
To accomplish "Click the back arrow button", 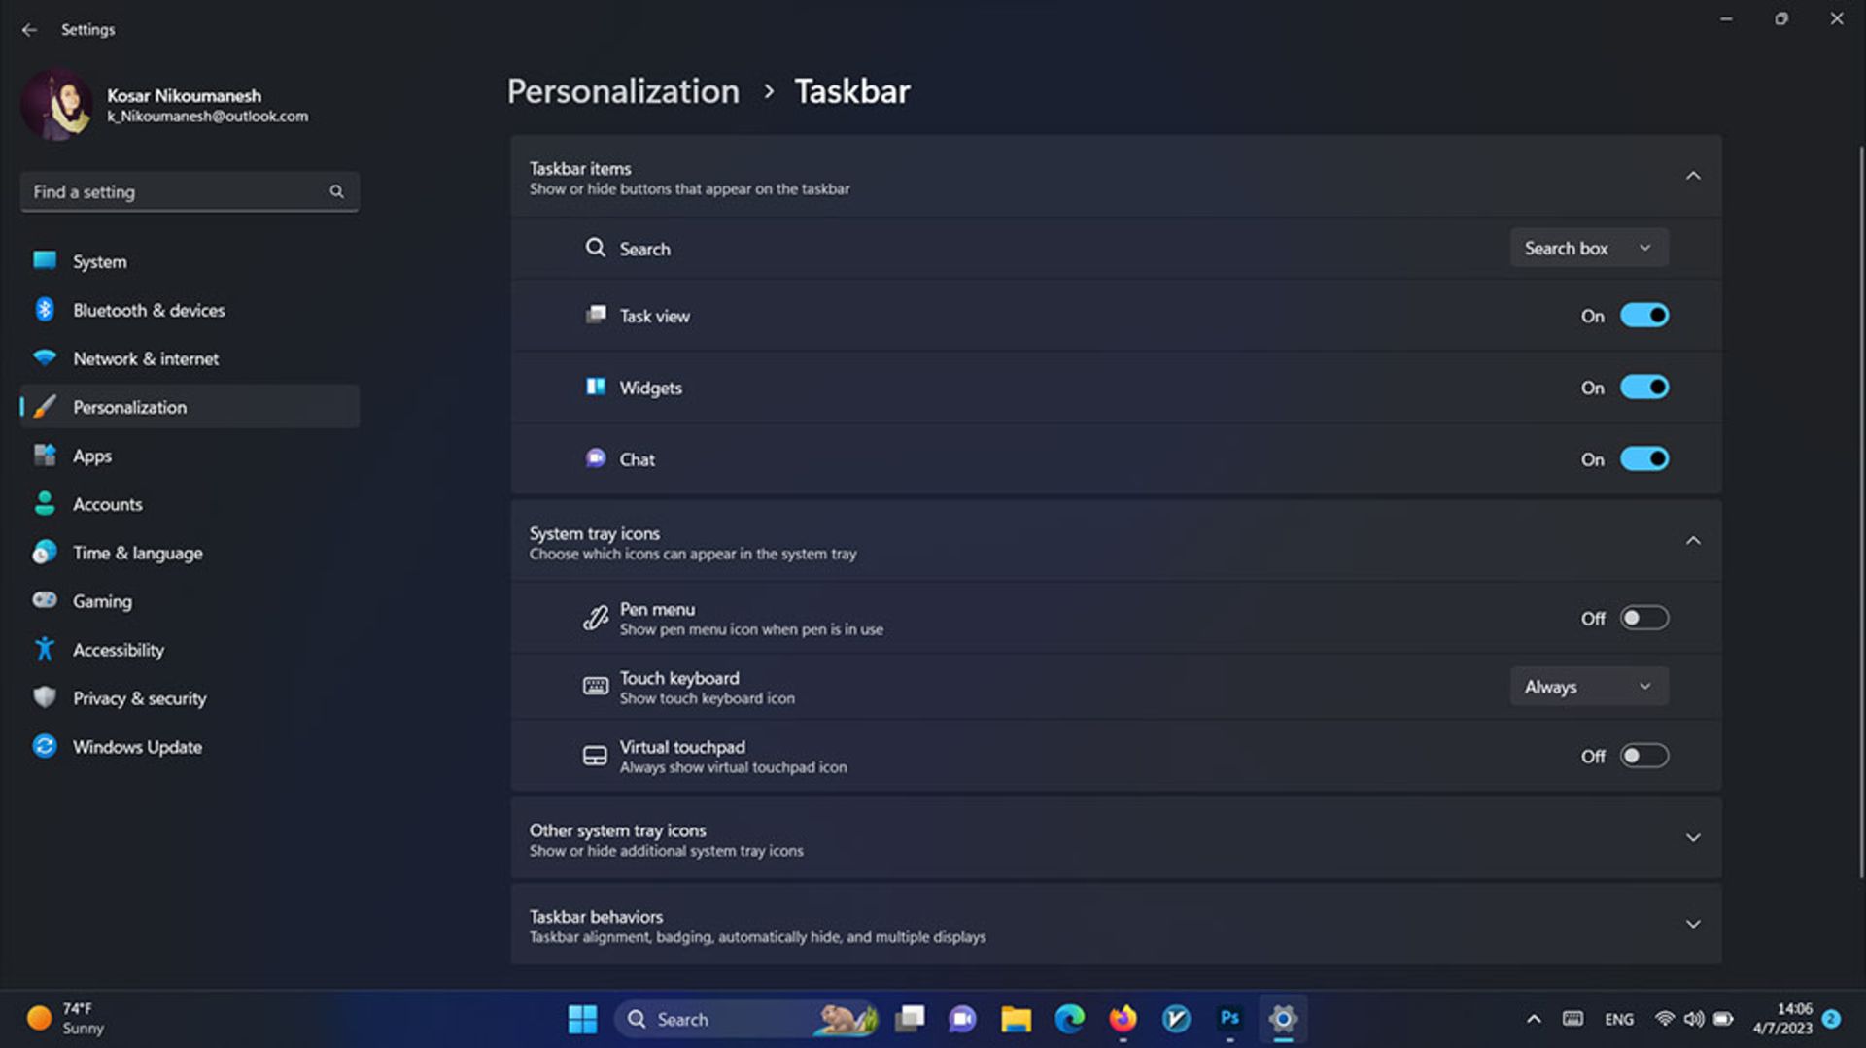I will [30, 30].
